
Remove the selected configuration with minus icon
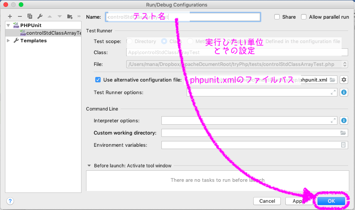tap(20, 16)
